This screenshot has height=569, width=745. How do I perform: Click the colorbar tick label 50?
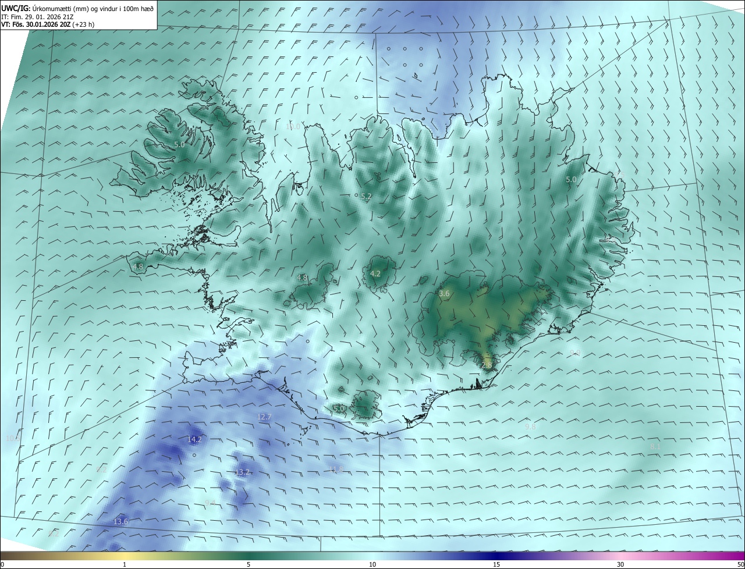tap(740, 564)
